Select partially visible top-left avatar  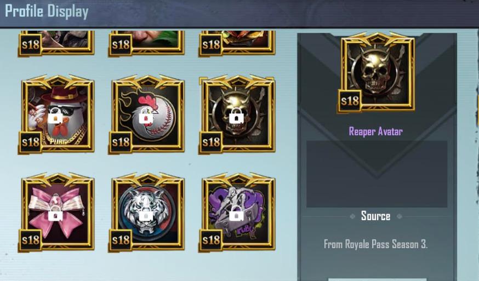(56, 43)
